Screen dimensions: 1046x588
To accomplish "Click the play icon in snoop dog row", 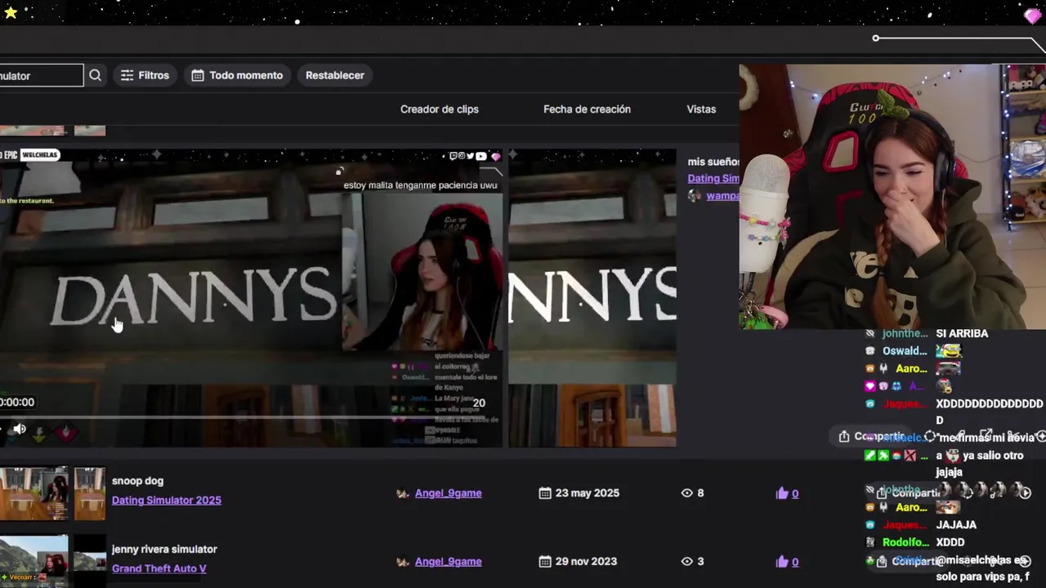I will coord(1025,492).
